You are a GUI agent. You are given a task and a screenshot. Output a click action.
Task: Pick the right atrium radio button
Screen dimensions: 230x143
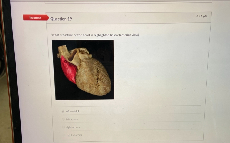pyautogui.click(x=64, y=127)
